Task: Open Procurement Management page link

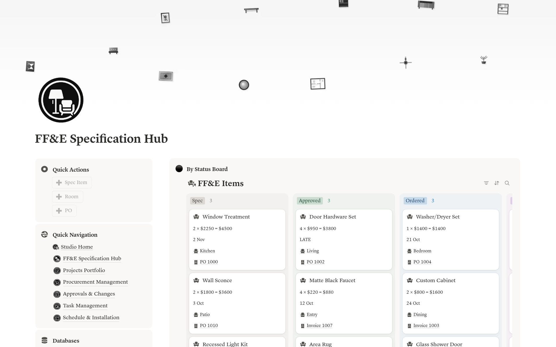Action: click(95, 282)
